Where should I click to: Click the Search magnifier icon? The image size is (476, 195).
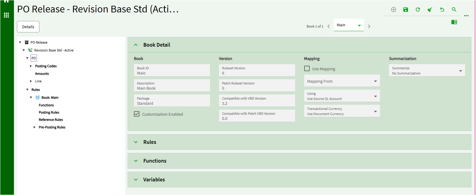tap(454, 10)
